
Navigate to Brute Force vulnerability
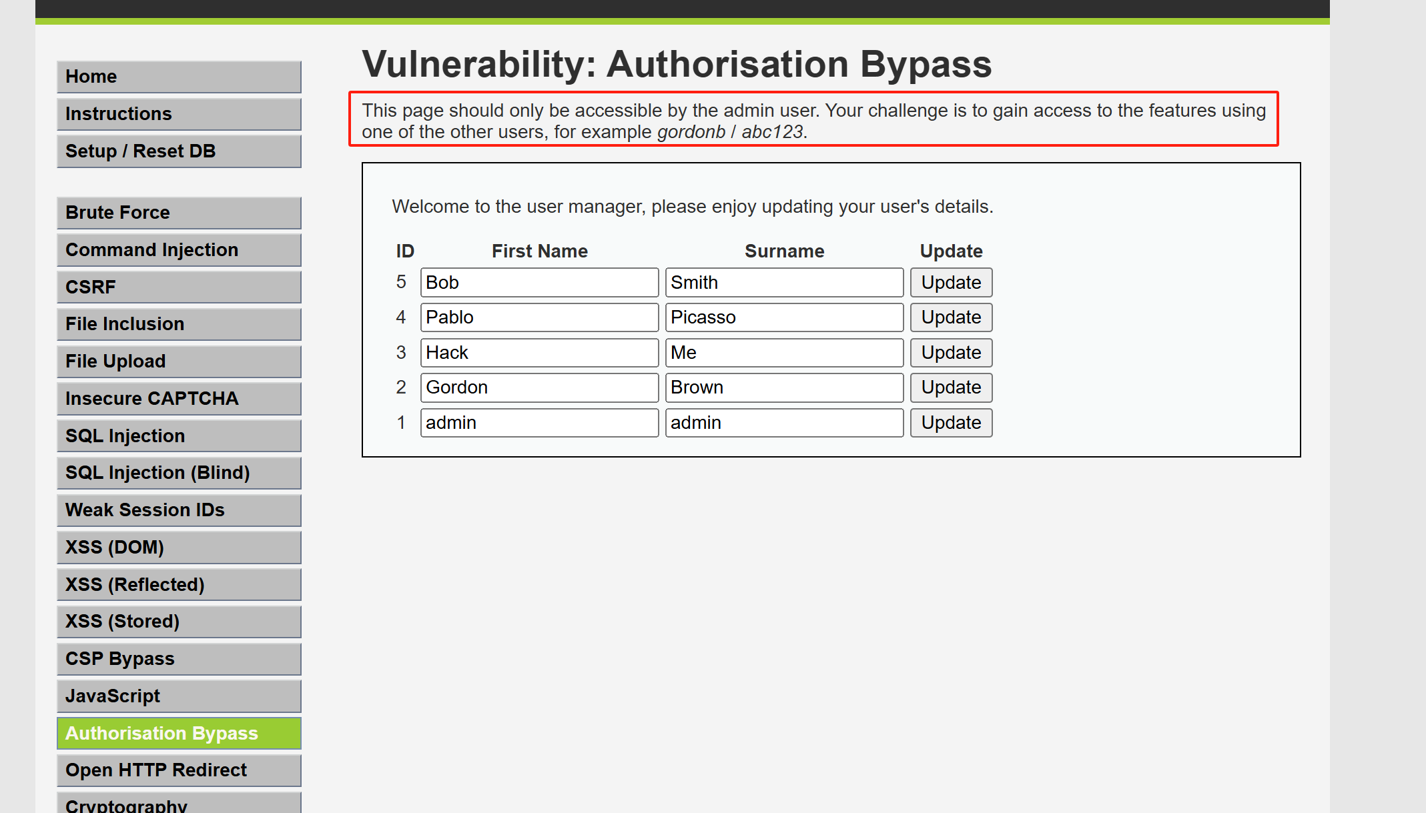tap(179, 213)
